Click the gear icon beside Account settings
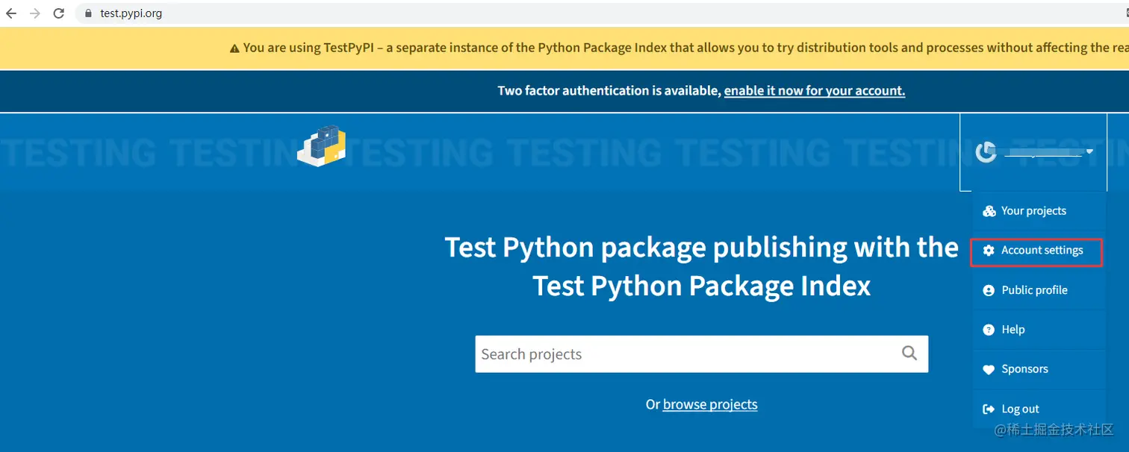Viewport: 1129px width, 452px height. click(989, 251)
